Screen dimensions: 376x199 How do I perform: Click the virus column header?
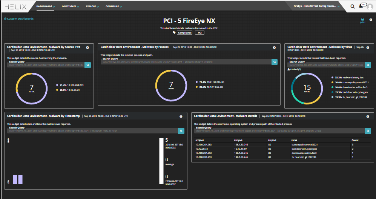294,140
